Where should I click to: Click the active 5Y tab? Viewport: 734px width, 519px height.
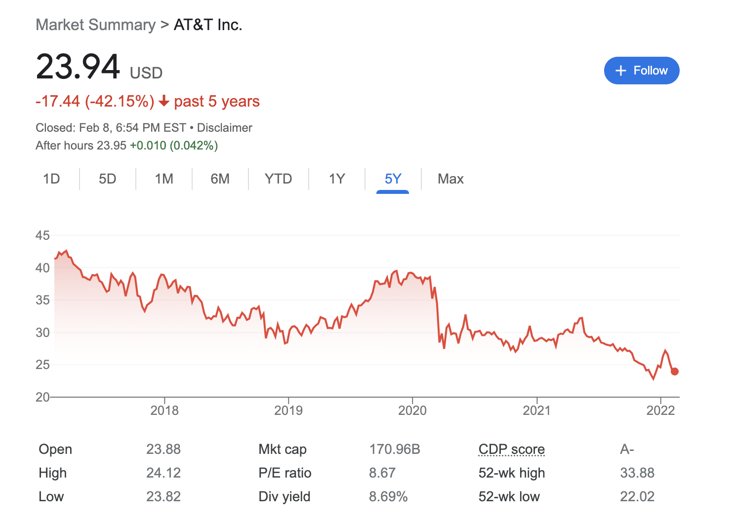coord(393,179)
